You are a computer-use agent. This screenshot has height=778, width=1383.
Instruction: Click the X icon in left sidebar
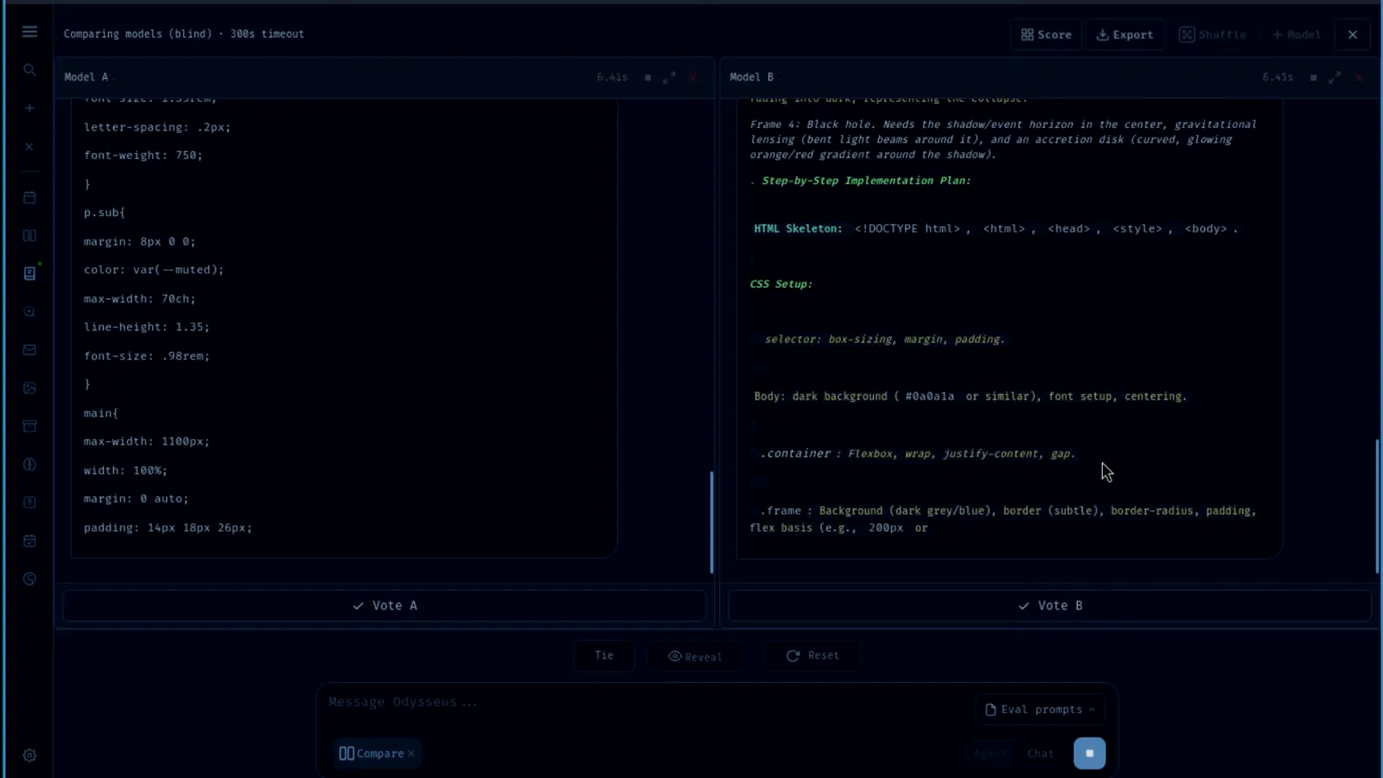coord(29,147)
